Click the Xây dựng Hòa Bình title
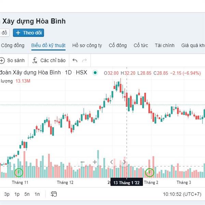 tap(34, 21)
